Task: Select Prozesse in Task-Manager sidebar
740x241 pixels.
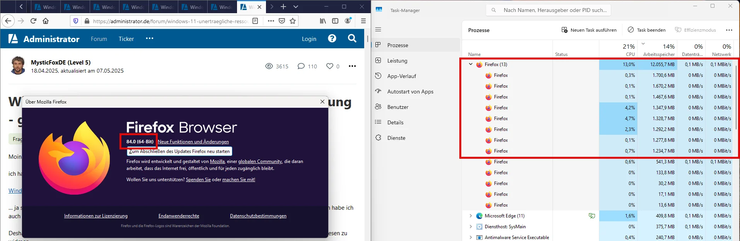Action: [x=416, y=45]
